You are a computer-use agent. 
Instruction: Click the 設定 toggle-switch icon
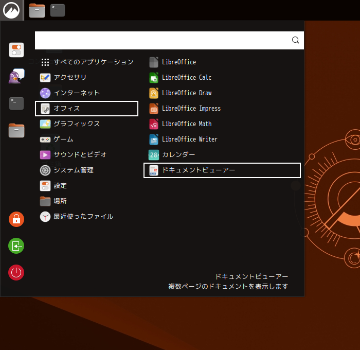click(45, 186)
